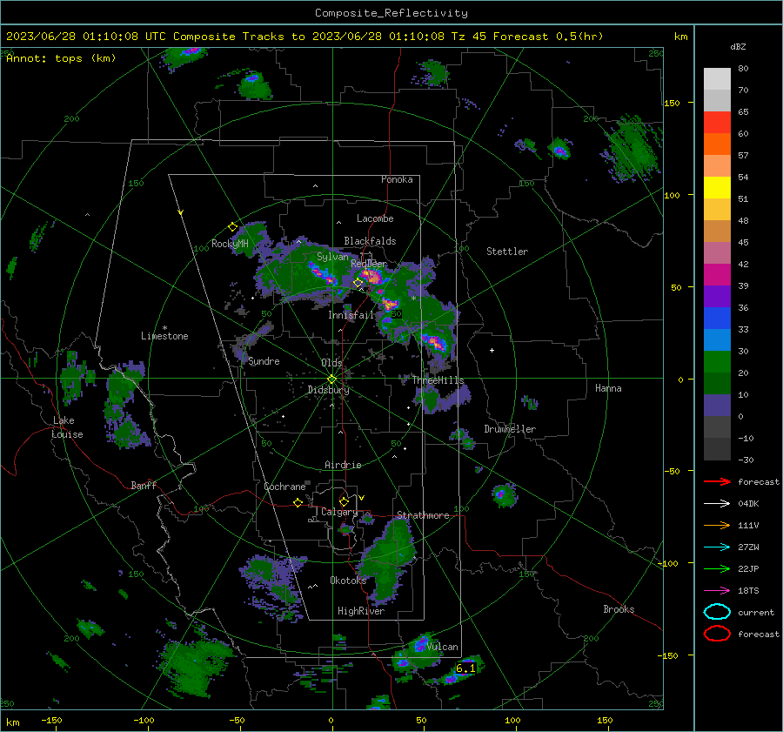Click the purple swatch between 39 and 36
Screen dimensions: 783x732
click(717, 296)
